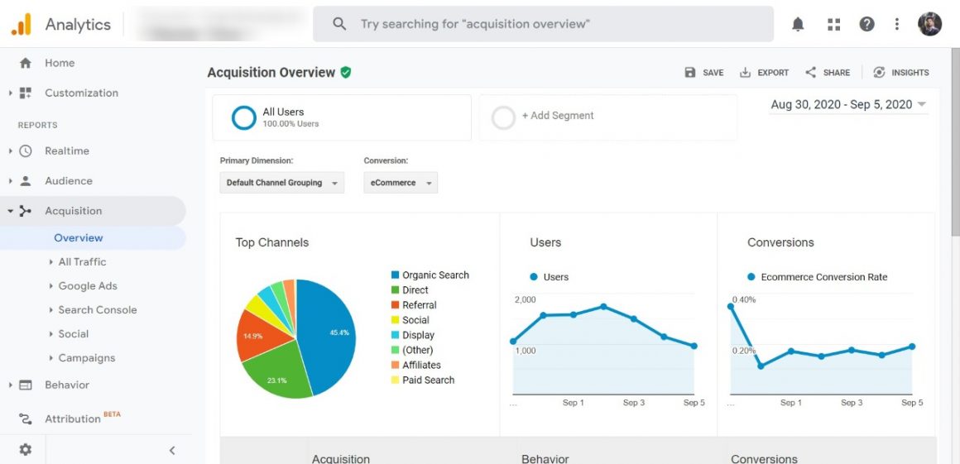This screenshot has height=464, width=960.
Task: Click the blue Organic Search legend swatch
Action: [x=395, y=275]
